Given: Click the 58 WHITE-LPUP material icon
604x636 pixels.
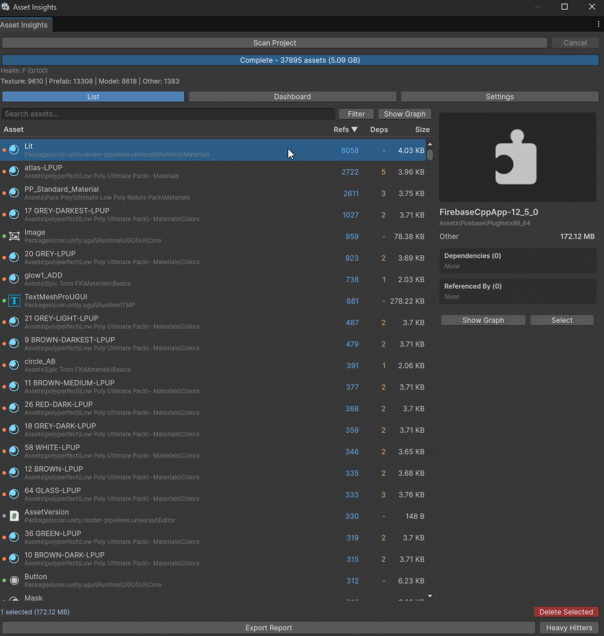Looking at the screenshot, I should pyautogui.click(x=14, y=451).
